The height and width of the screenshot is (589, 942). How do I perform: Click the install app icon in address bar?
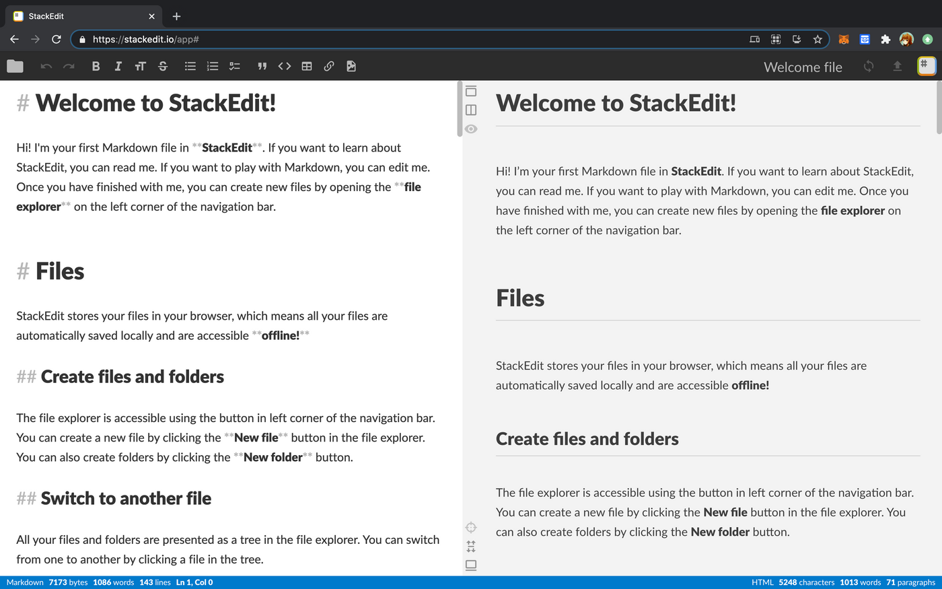(x=797, y=39)
